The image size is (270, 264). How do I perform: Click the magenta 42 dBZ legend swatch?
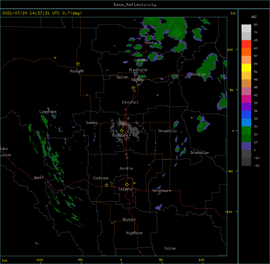[246, 99]
